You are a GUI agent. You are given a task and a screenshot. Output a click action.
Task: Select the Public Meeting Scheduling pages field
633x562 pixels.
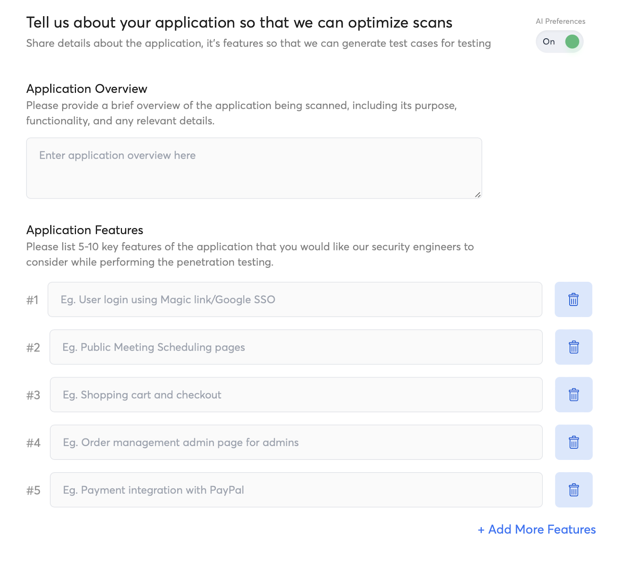pyautogui.click(x=296, y=347)
